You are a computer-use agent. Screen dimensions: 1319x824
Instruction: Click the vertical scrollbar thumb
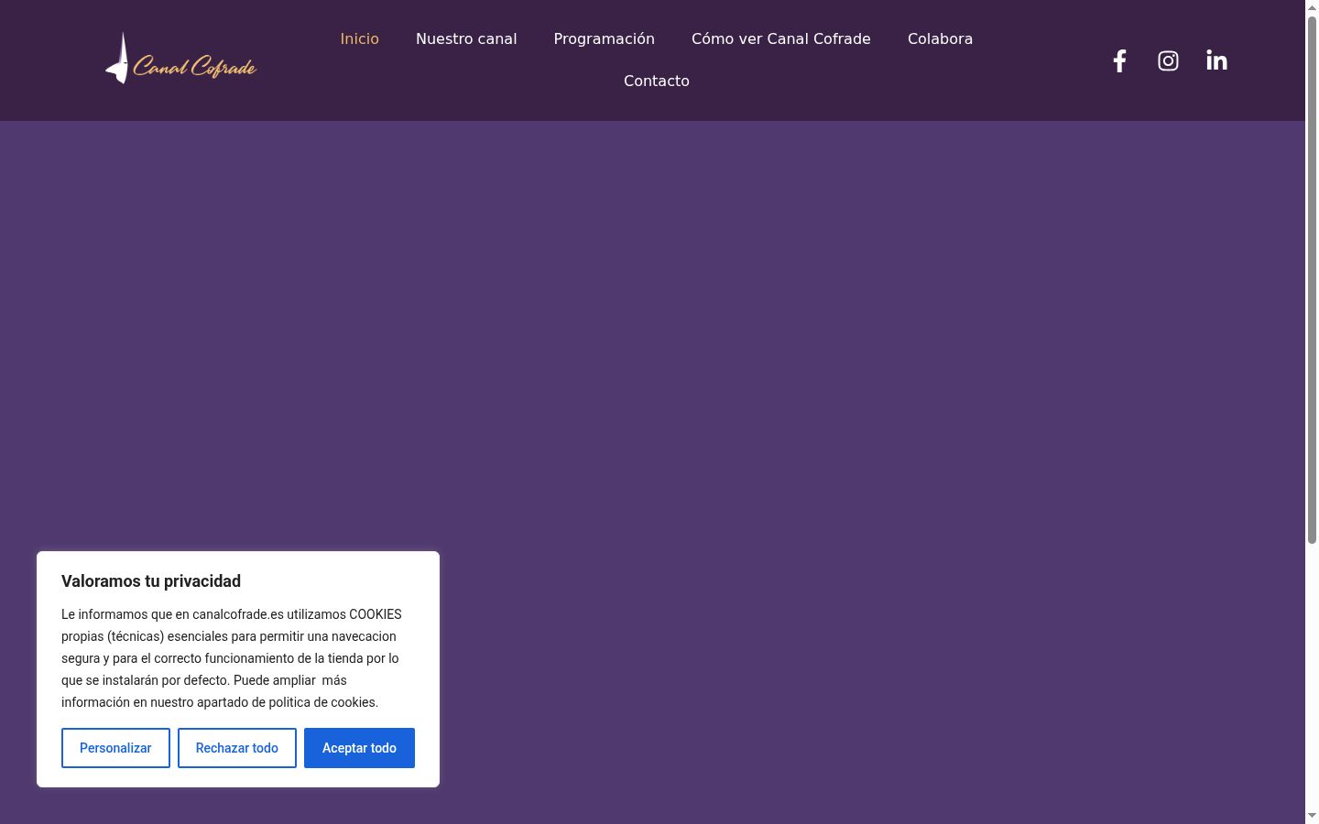tap(1312, 279)
